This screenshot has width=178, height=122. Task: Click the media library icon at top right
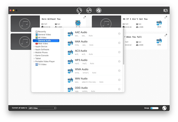pyautogui.click(x=166, y=11)
